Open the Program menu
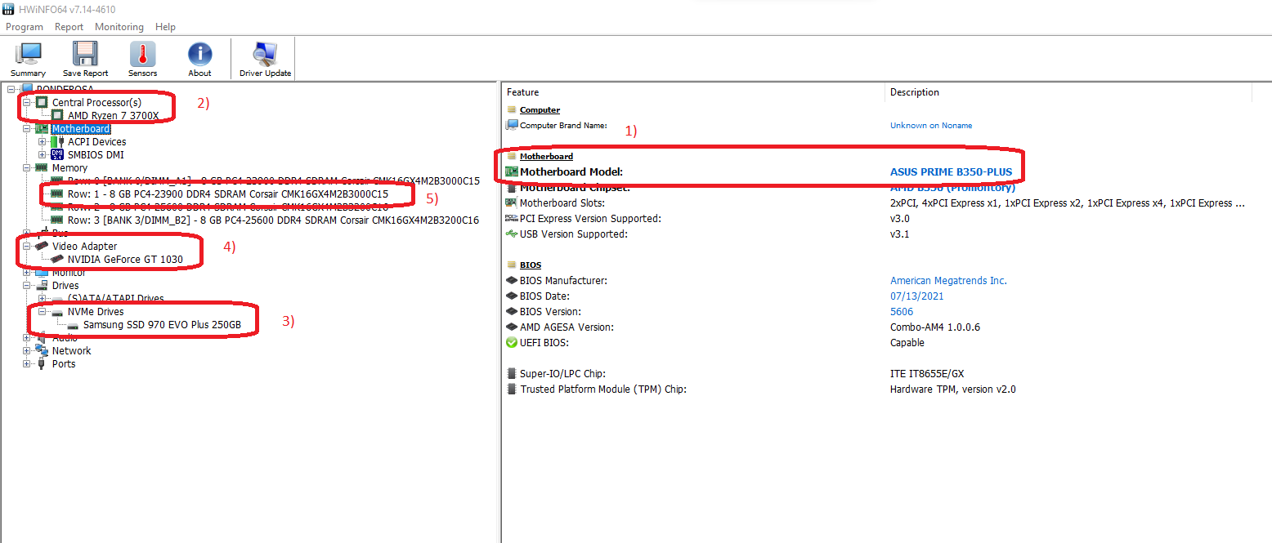The height and width of the screenshot is (543, 1272). [25, 27]
